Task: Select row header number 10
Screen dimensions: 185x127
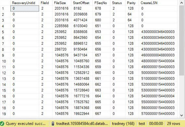Action: click(x=4, y=61)
